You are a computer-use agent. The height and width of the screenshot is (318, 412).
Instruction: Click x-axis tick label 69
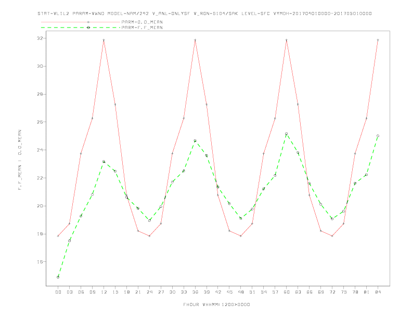321,292
